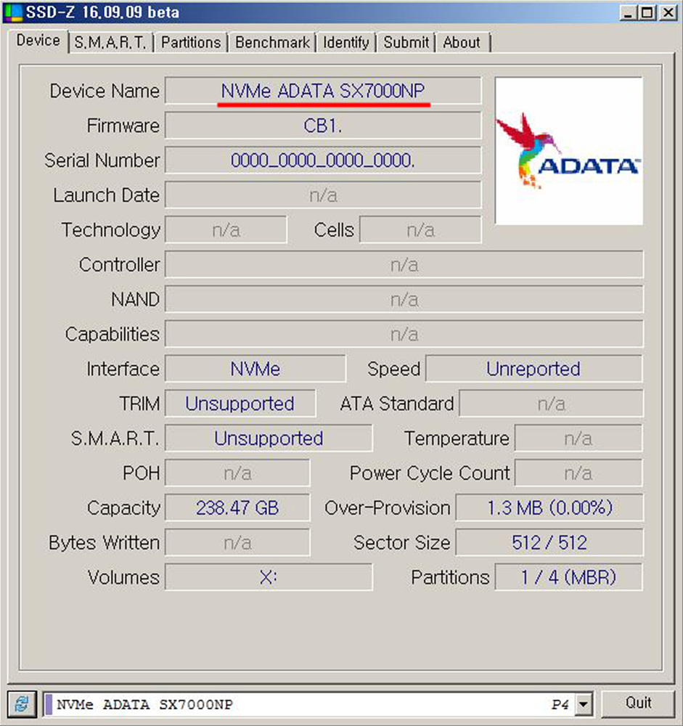Click the Volumes field showing X:
Image resolution: width=683 pixels, height=726 pixels.
269,577
